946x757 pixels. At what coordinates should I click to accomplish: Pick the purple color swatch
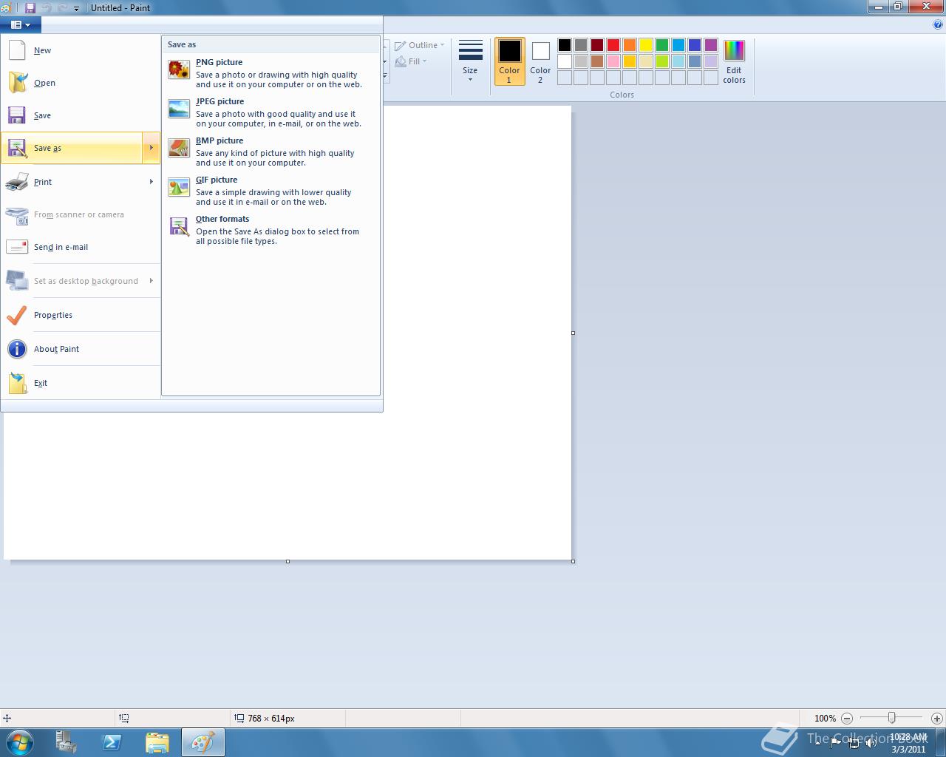pos(711,45)
